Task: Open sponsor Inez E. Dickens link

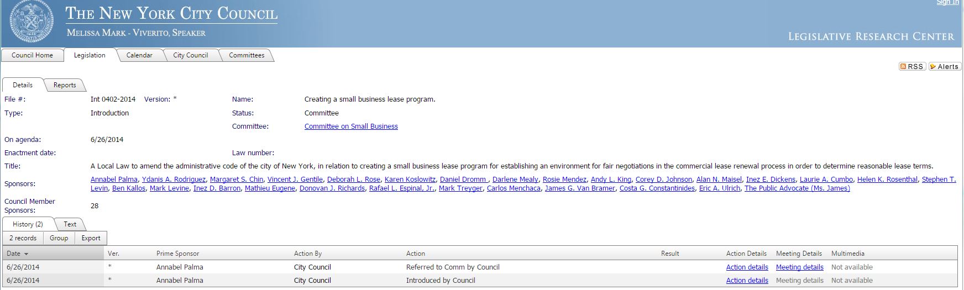Action: [771, 180]
